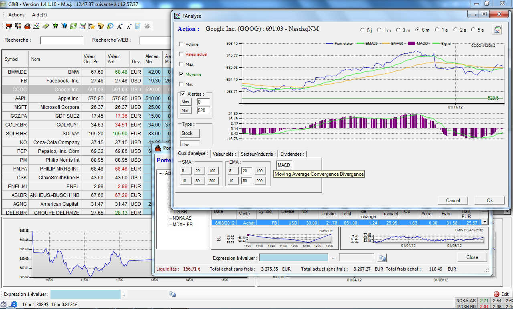Screen dimensions: 513x309
Task: Click the blue sell cart icon
Action: (64, 26)
